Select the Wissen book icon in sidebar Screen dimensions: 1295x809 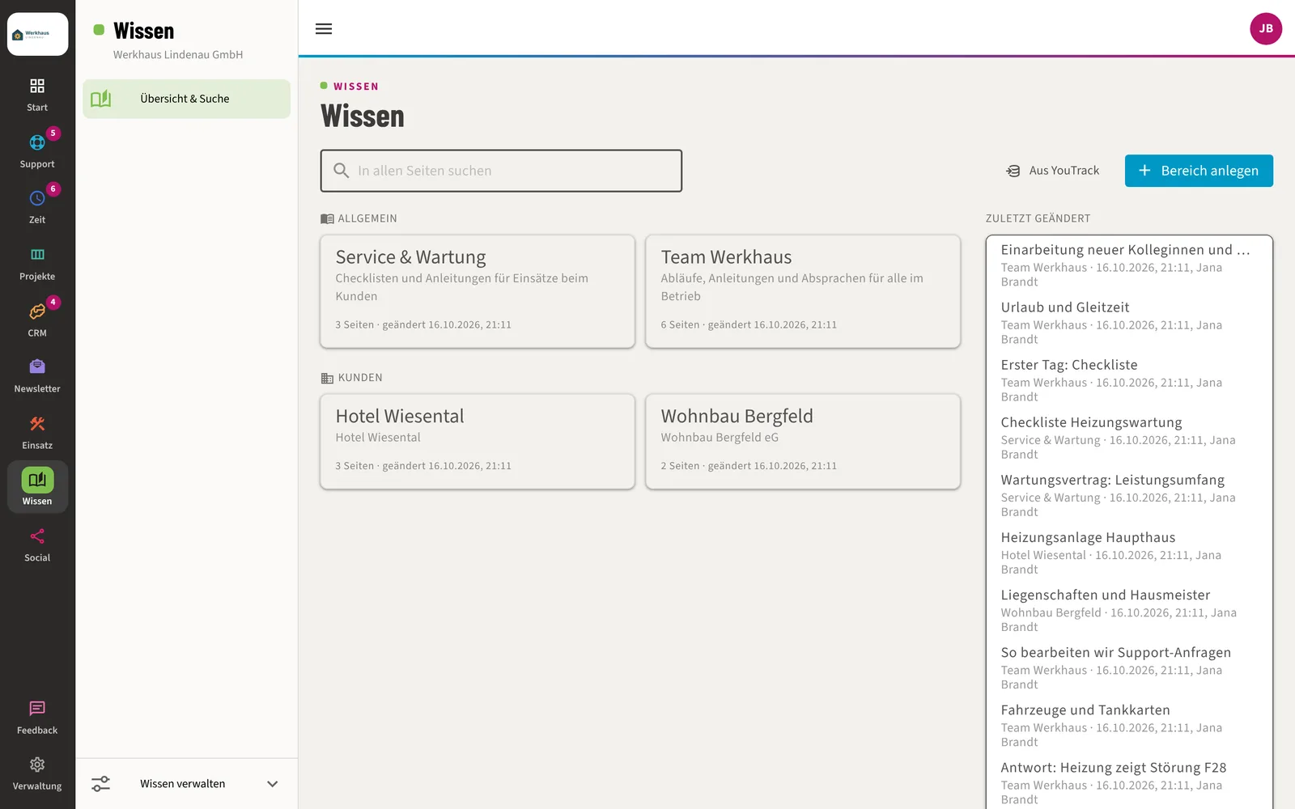point(37,480)
